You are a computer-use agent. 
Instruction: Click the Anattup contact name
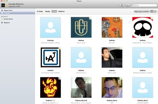(50, 40)
